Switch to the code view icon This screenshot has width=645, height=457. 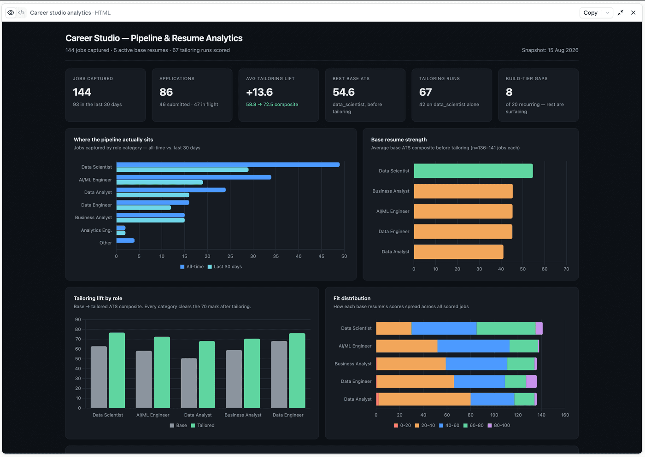21,13
